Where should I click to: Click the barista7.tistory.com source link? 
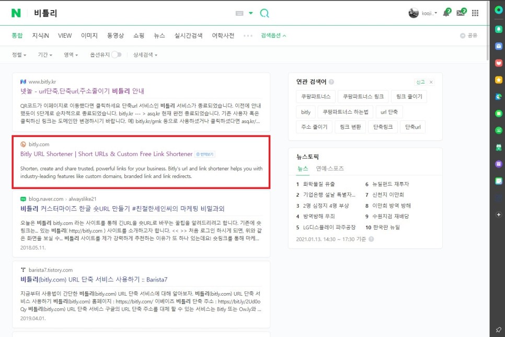click(51, 270)
